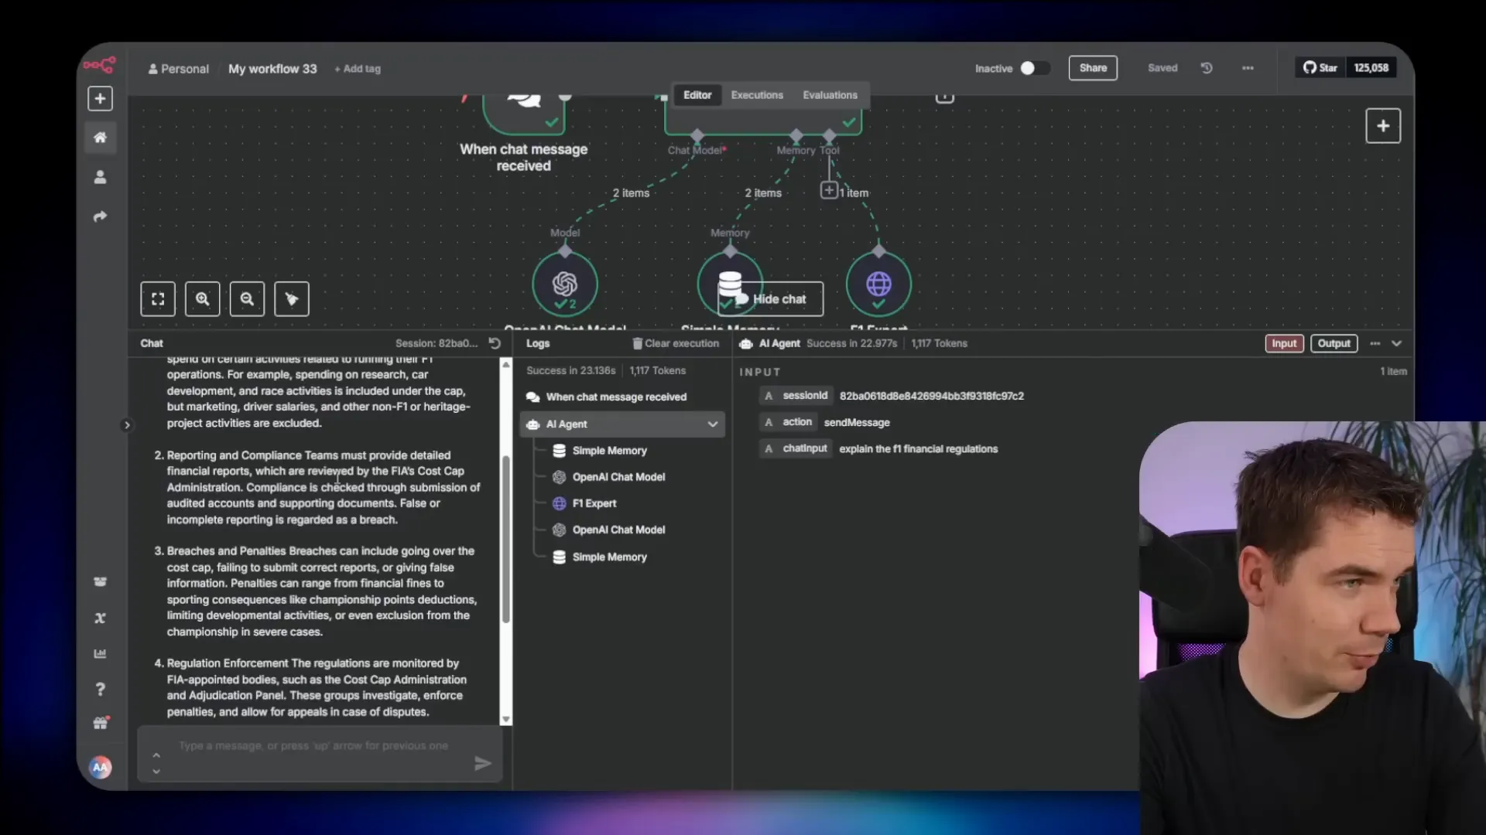Expand the sidebar with arrow handle
This screenshot has height=835, width=1486.
tap(127, 425)
